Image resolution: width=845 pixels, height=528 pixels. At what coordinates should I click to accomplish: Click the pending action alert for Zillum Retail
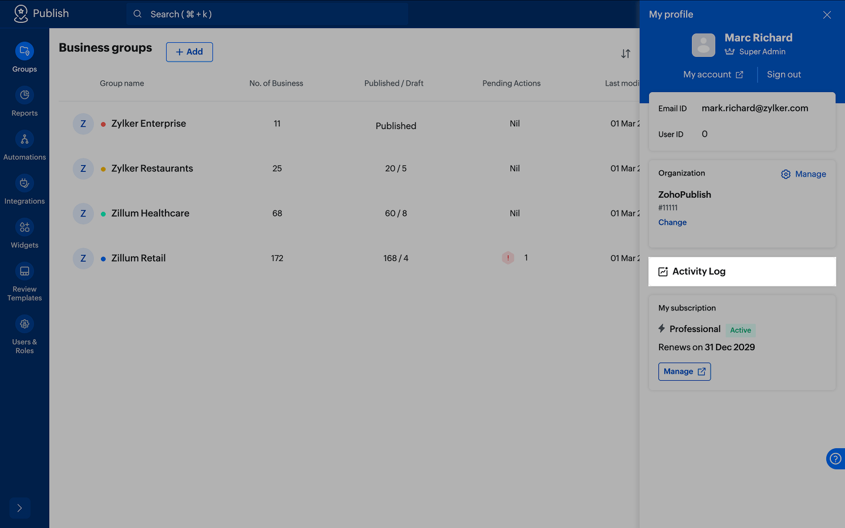coord(508,258)
